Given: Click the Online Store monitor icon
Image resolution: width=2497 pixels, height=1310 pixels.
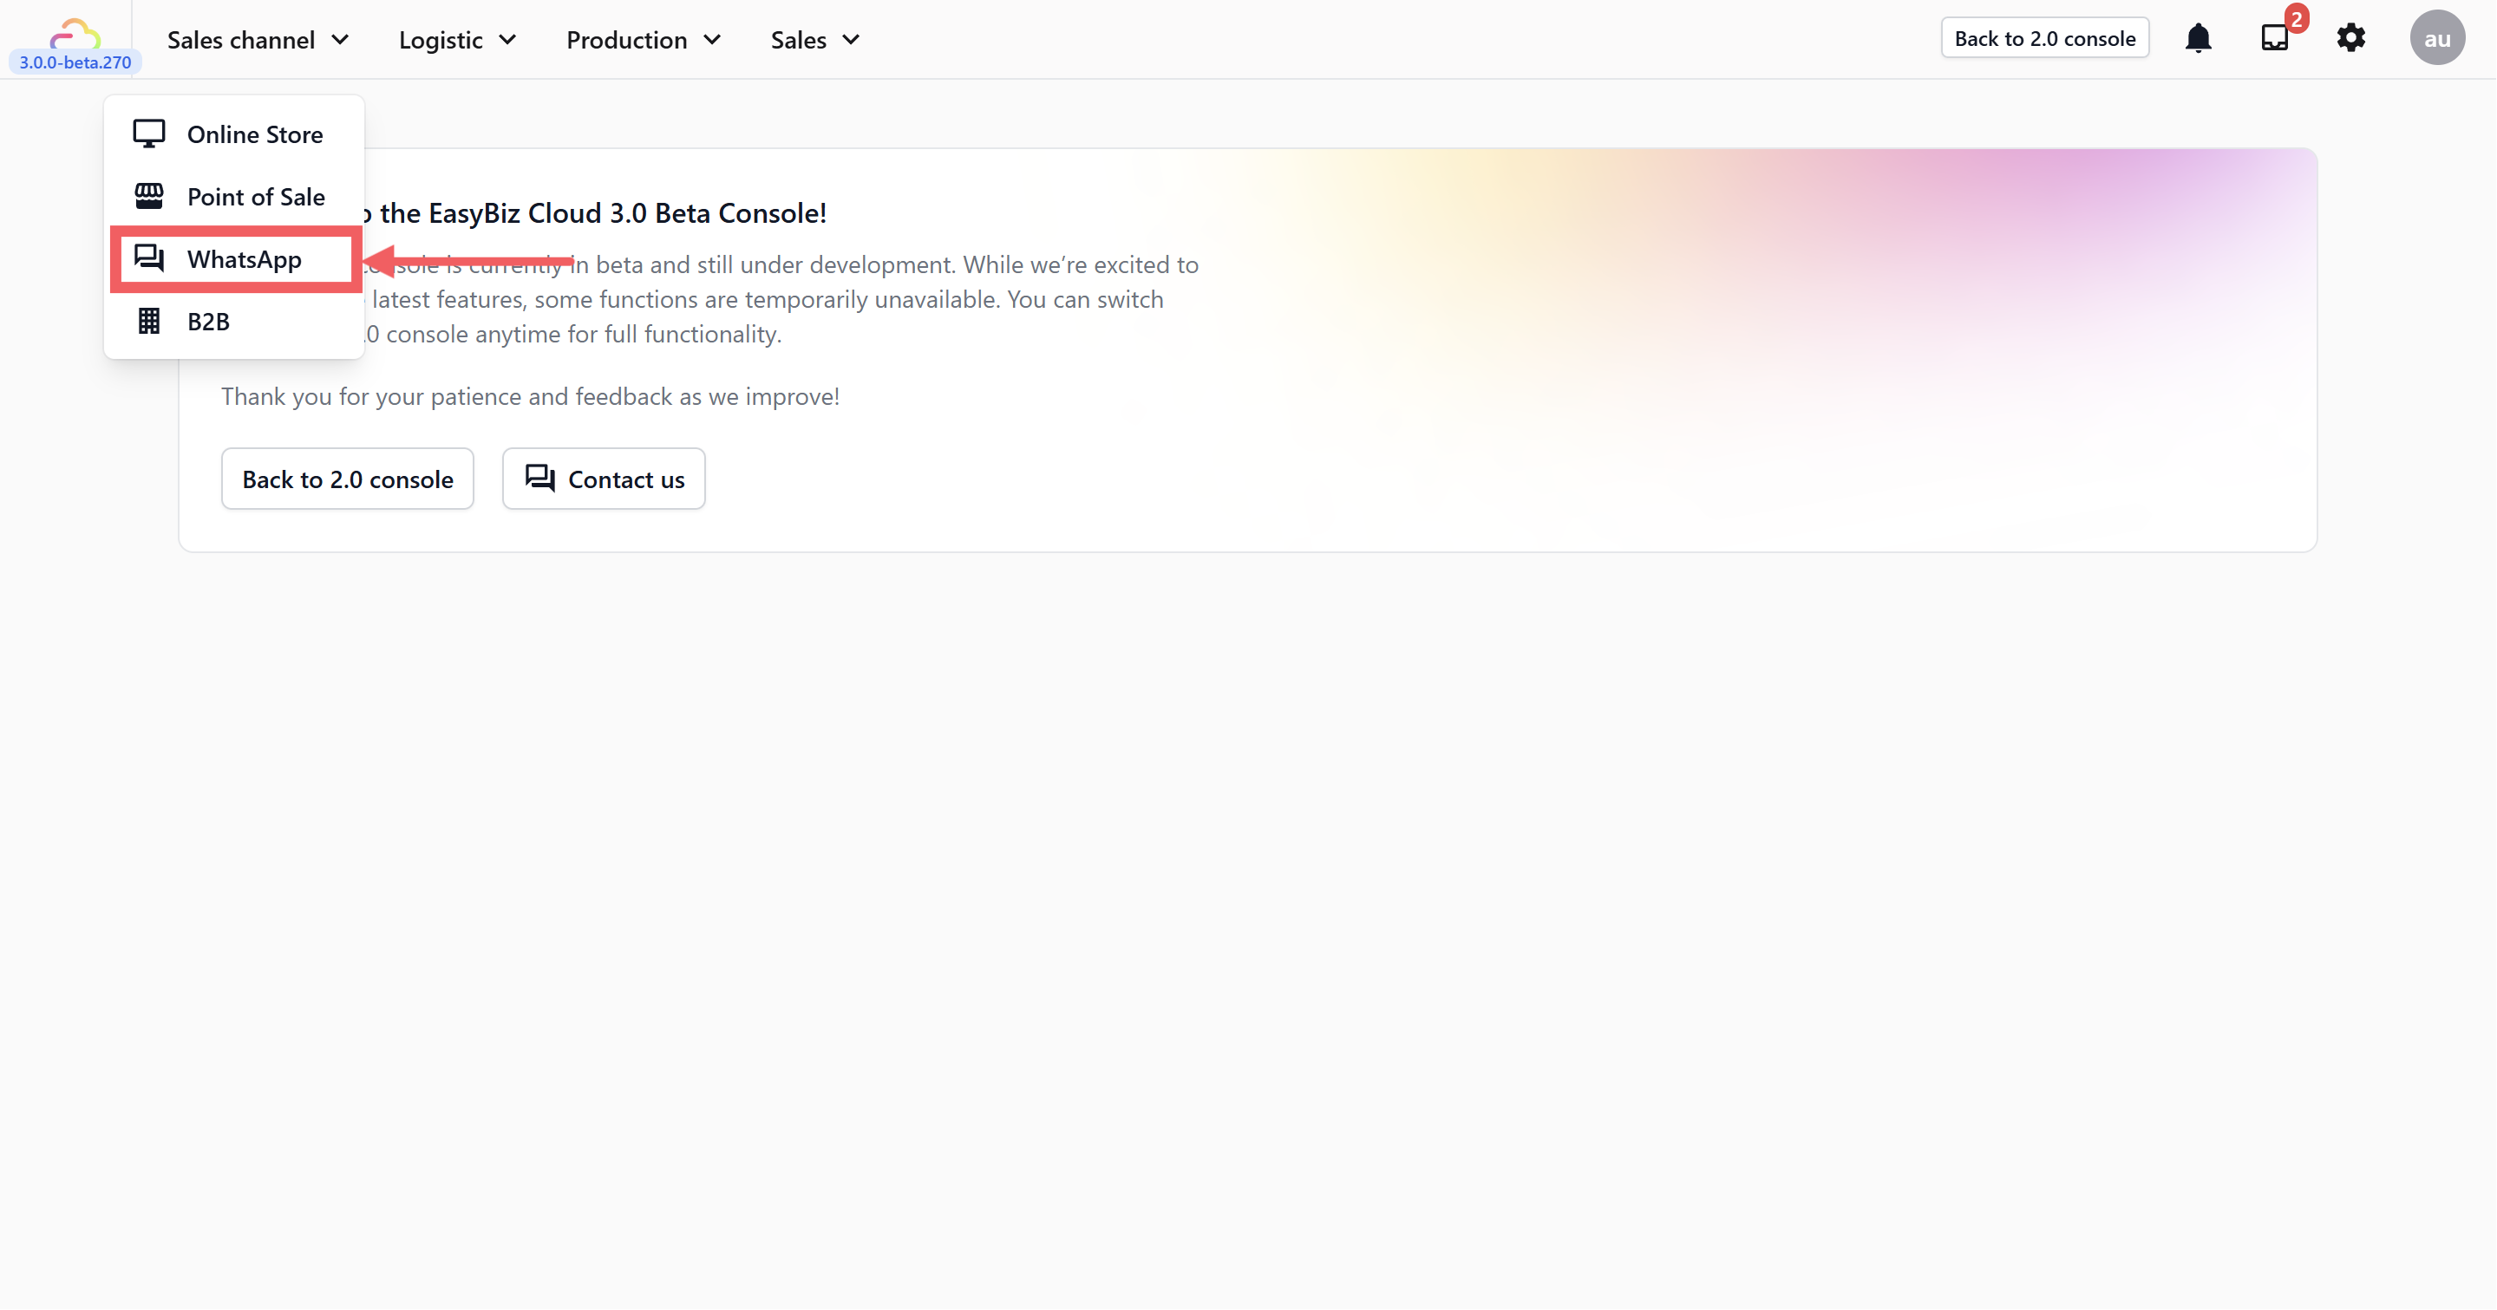Looking at the screenshot, I should point(148,134).
